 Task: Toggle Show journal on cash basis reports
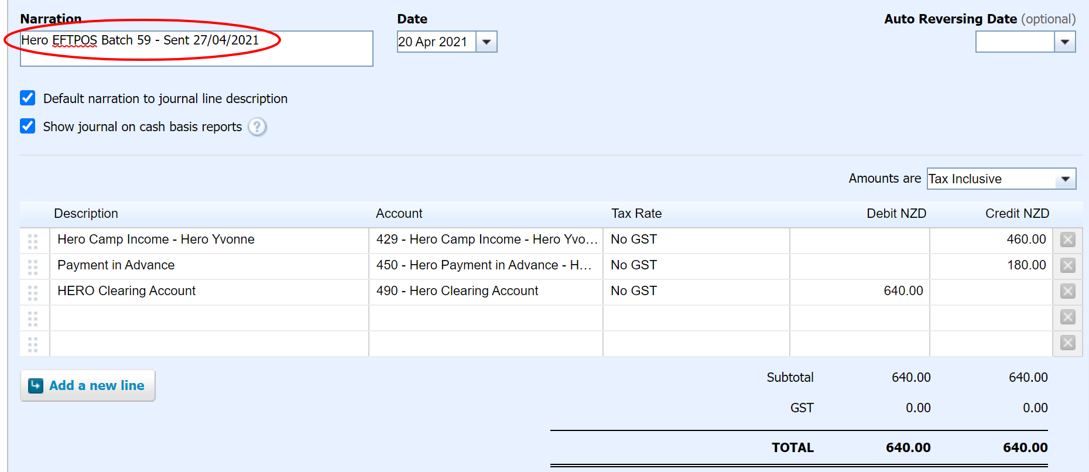28,126
